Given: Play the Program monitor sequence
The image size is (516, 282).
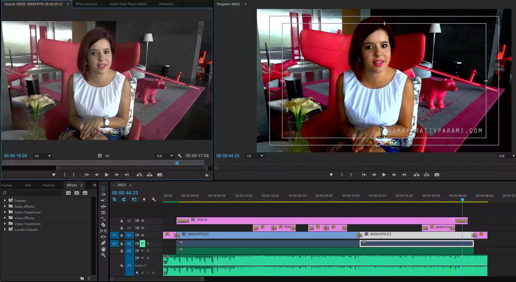Looking at the screenshot, I should point(384,175).
